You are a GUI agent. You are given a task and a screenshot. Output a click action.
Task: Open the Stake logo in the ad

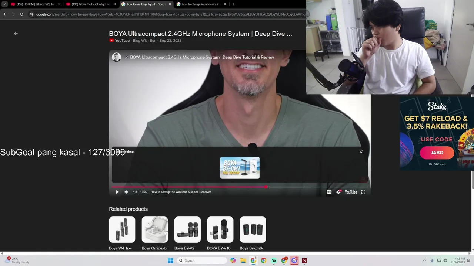click(x=437, y=106)
